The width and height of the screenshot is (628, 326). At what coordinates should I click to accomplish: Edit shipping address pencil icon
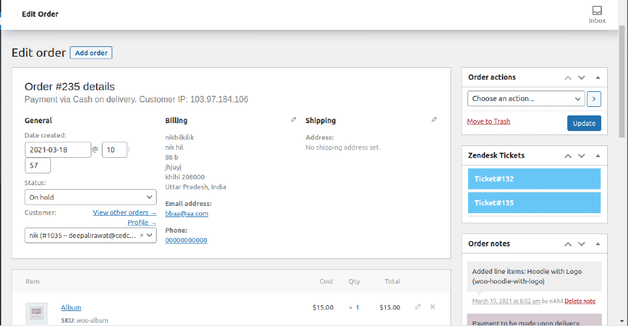(433, 119)
